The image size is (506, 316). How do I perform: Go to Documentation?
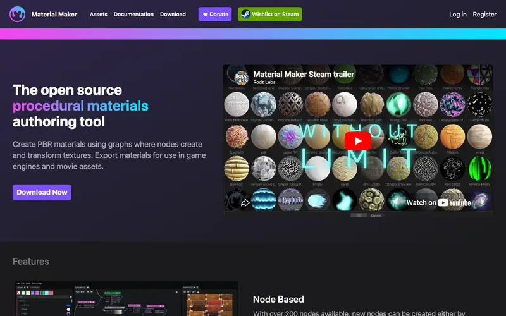[x=133, y=14]
